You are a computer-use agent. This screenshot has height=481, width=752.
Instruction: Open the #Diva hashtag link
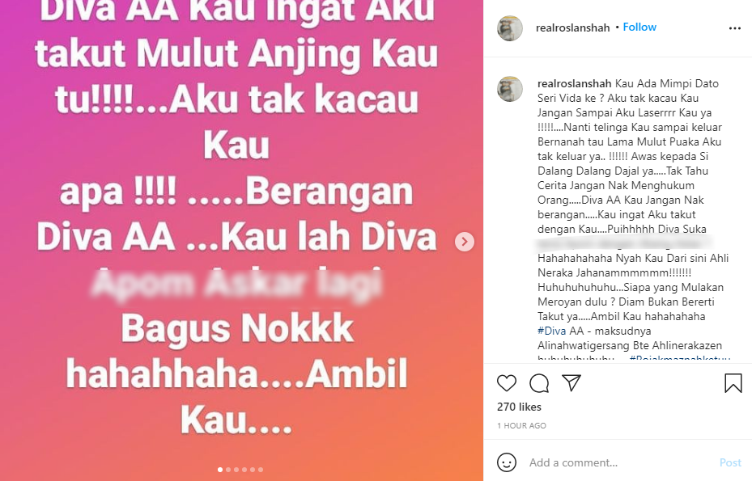pos(551,331)
